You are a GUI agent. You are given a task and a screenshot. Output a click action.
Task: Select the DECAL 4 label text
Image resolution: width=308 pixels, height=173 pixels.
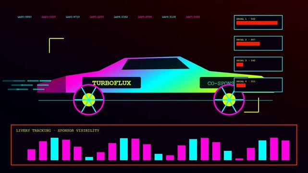[246, 81]
